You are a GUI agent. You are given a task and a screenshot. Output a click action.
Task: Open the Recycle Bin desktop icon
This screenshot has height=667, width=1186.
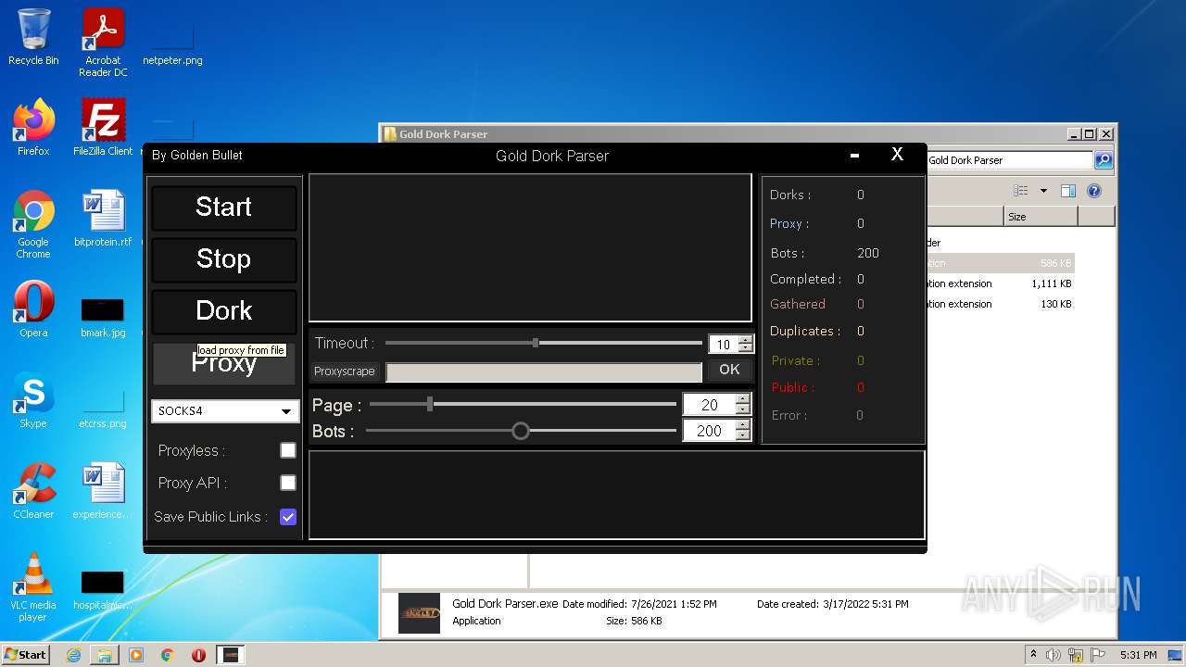[33, 37]
